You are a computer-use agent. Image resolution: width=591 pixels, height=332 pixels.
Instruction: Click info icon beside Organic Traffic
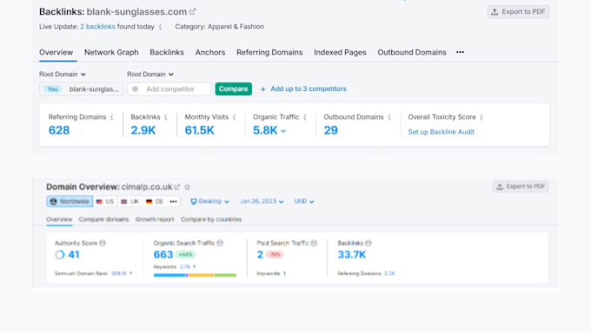pos(305,117)
